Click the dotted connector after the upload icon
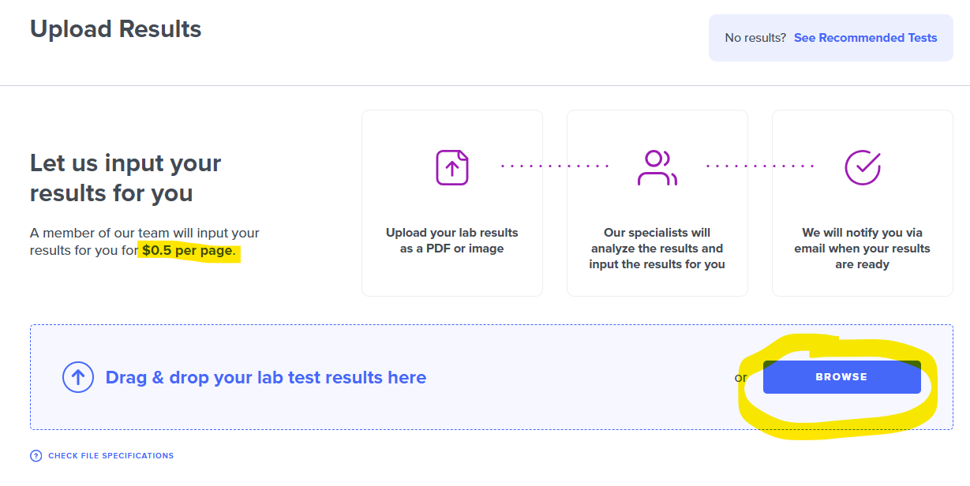970x486 pixels. tap(555, 166)
